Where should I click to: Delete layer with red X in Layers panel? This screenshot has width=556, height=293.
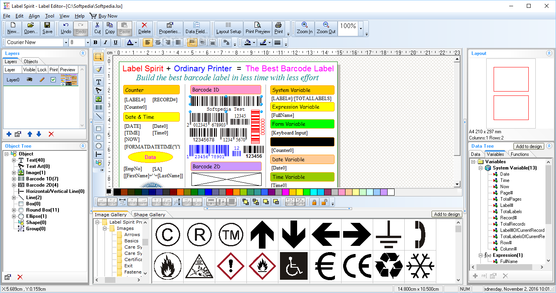51,134
